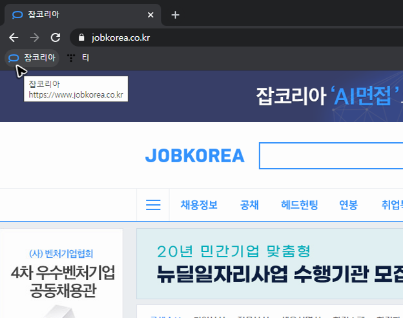This screenshot has height=318, width=403.
Task: Open the 헤드헌팅 menu
Action: [x=300, y=205]
